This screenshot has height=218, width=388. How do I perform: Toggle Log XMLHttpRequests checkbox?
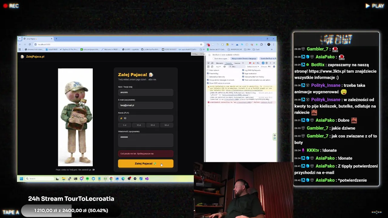tap(243, 70)
